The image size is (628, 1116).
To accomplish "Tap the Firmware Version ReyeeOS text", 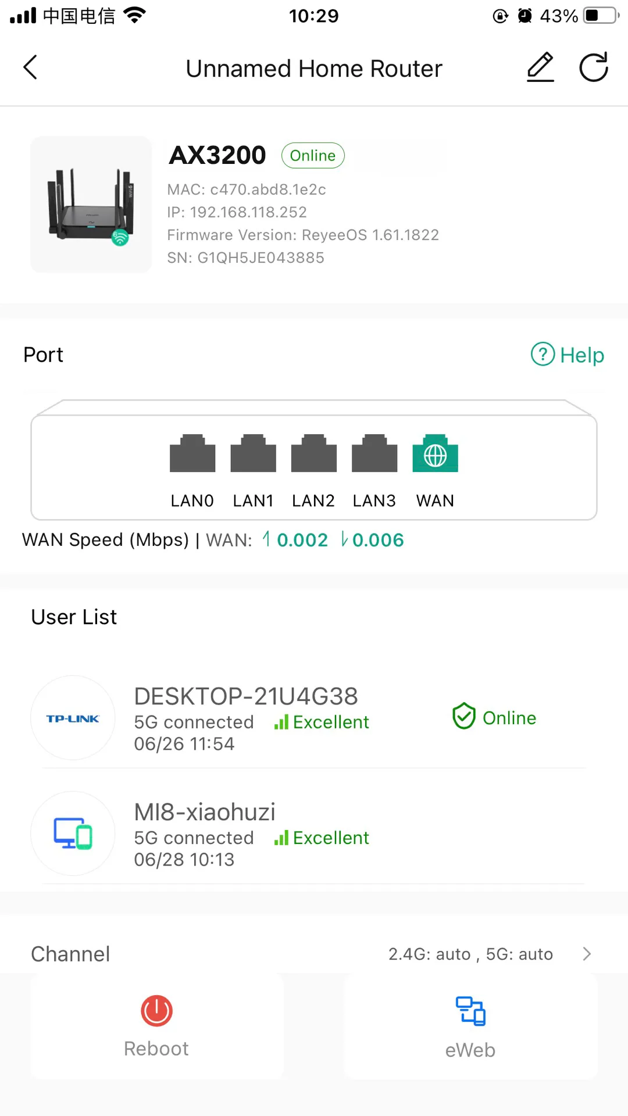I will point(303,235).
